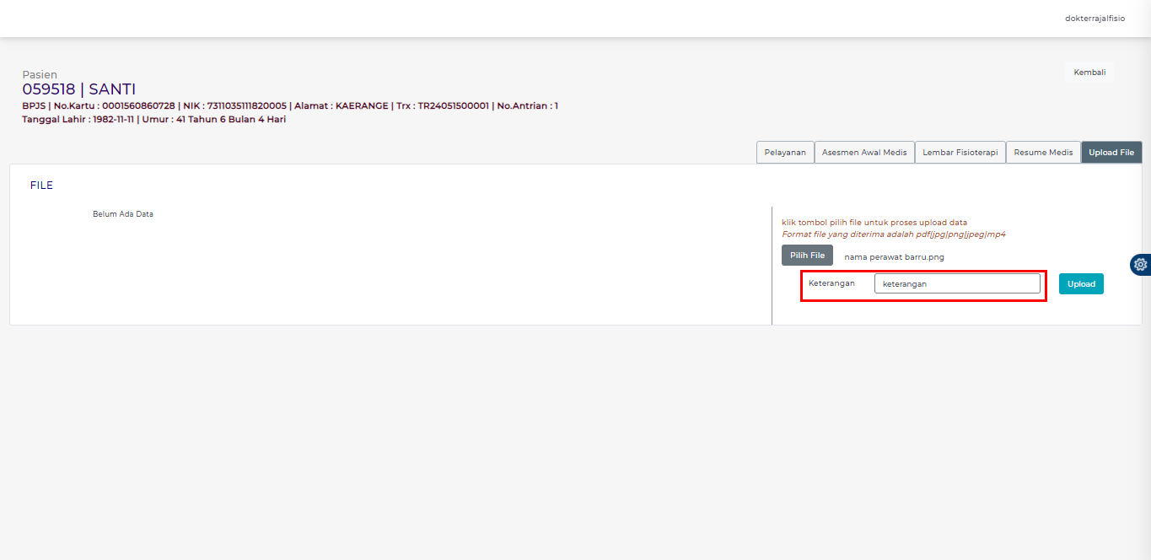This screenshot has height=560, width=1151.
Task: Click the FILE section heading
Action: [x=41, y=186]
